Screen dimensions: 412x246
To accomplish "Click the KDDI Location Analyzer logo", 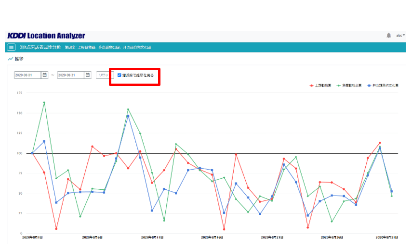I will [46, 36].
